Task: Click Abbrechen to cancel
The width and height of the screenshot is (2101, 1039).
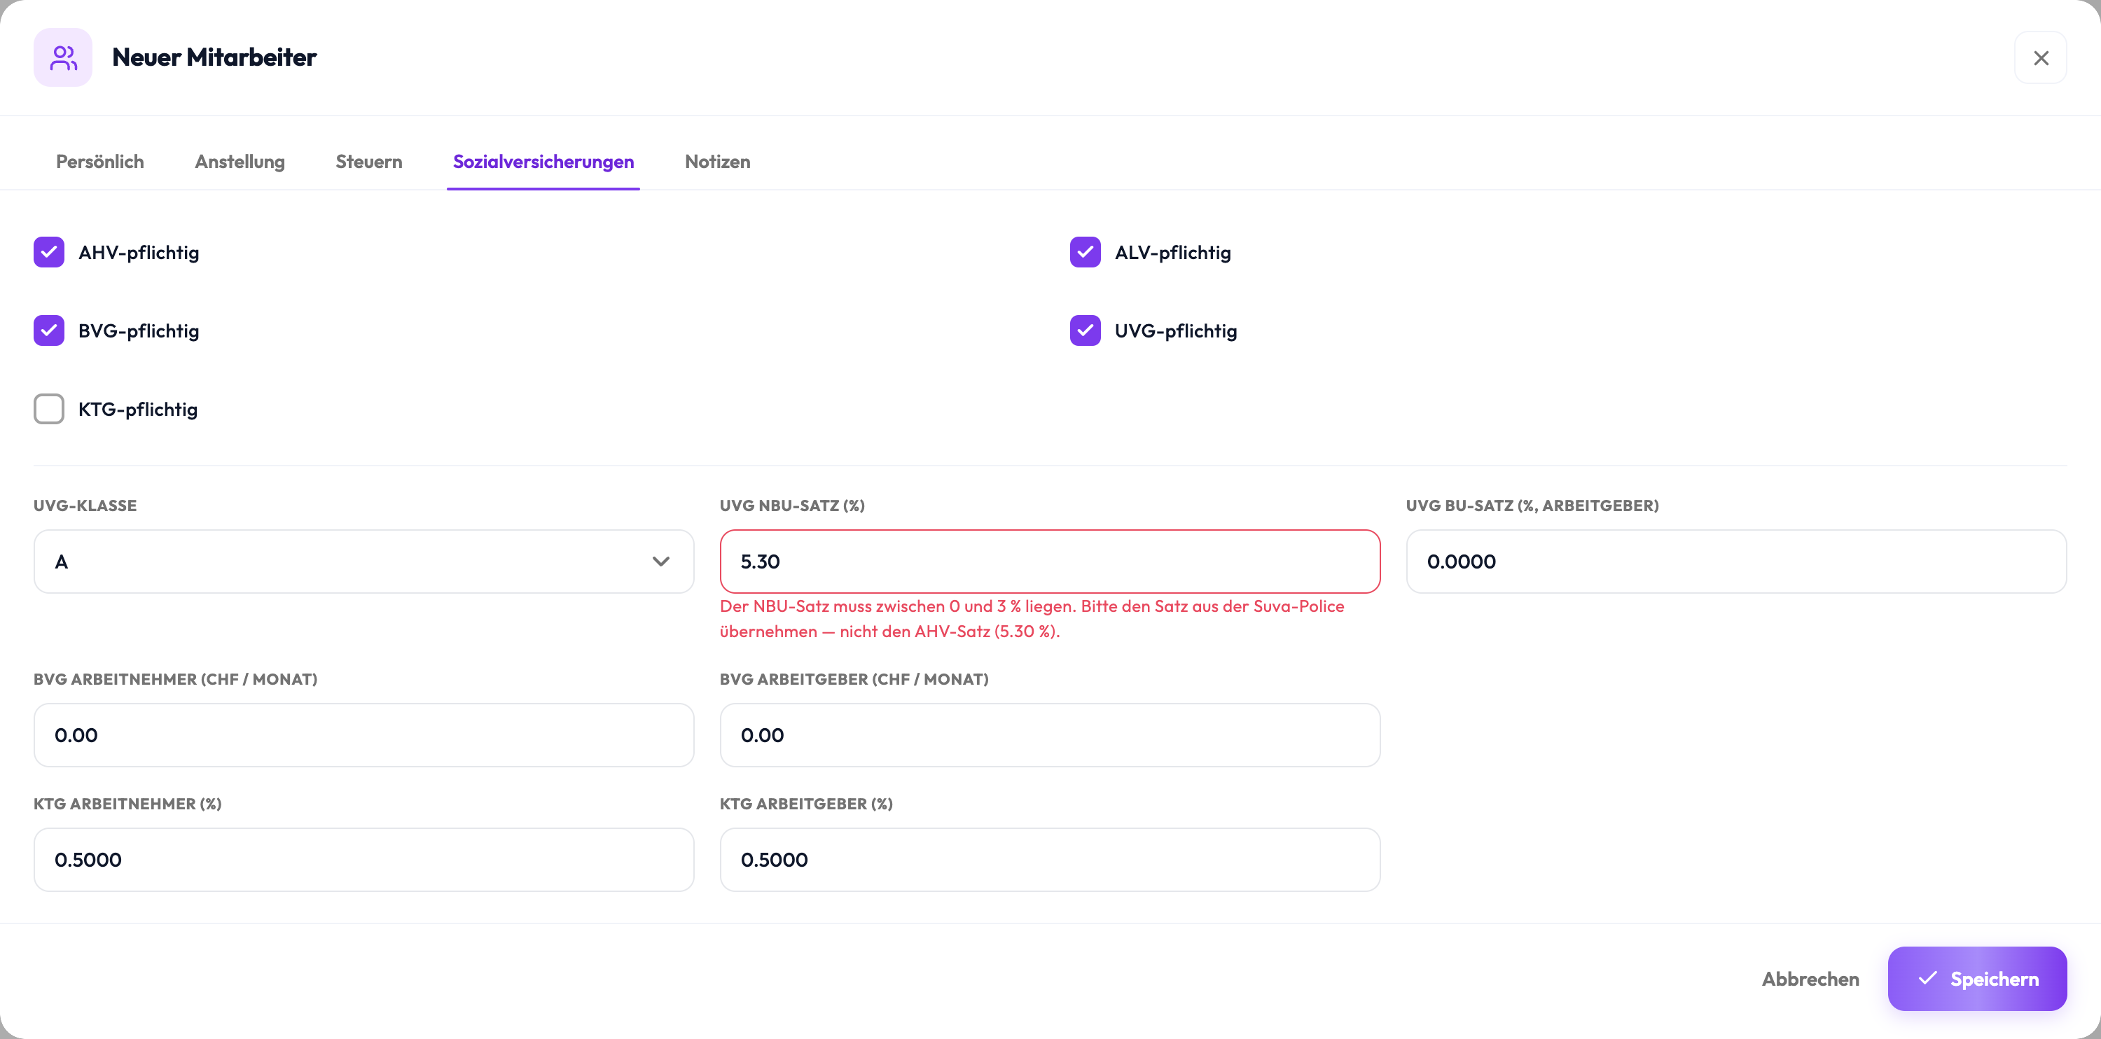Action: pos(1810,979)
